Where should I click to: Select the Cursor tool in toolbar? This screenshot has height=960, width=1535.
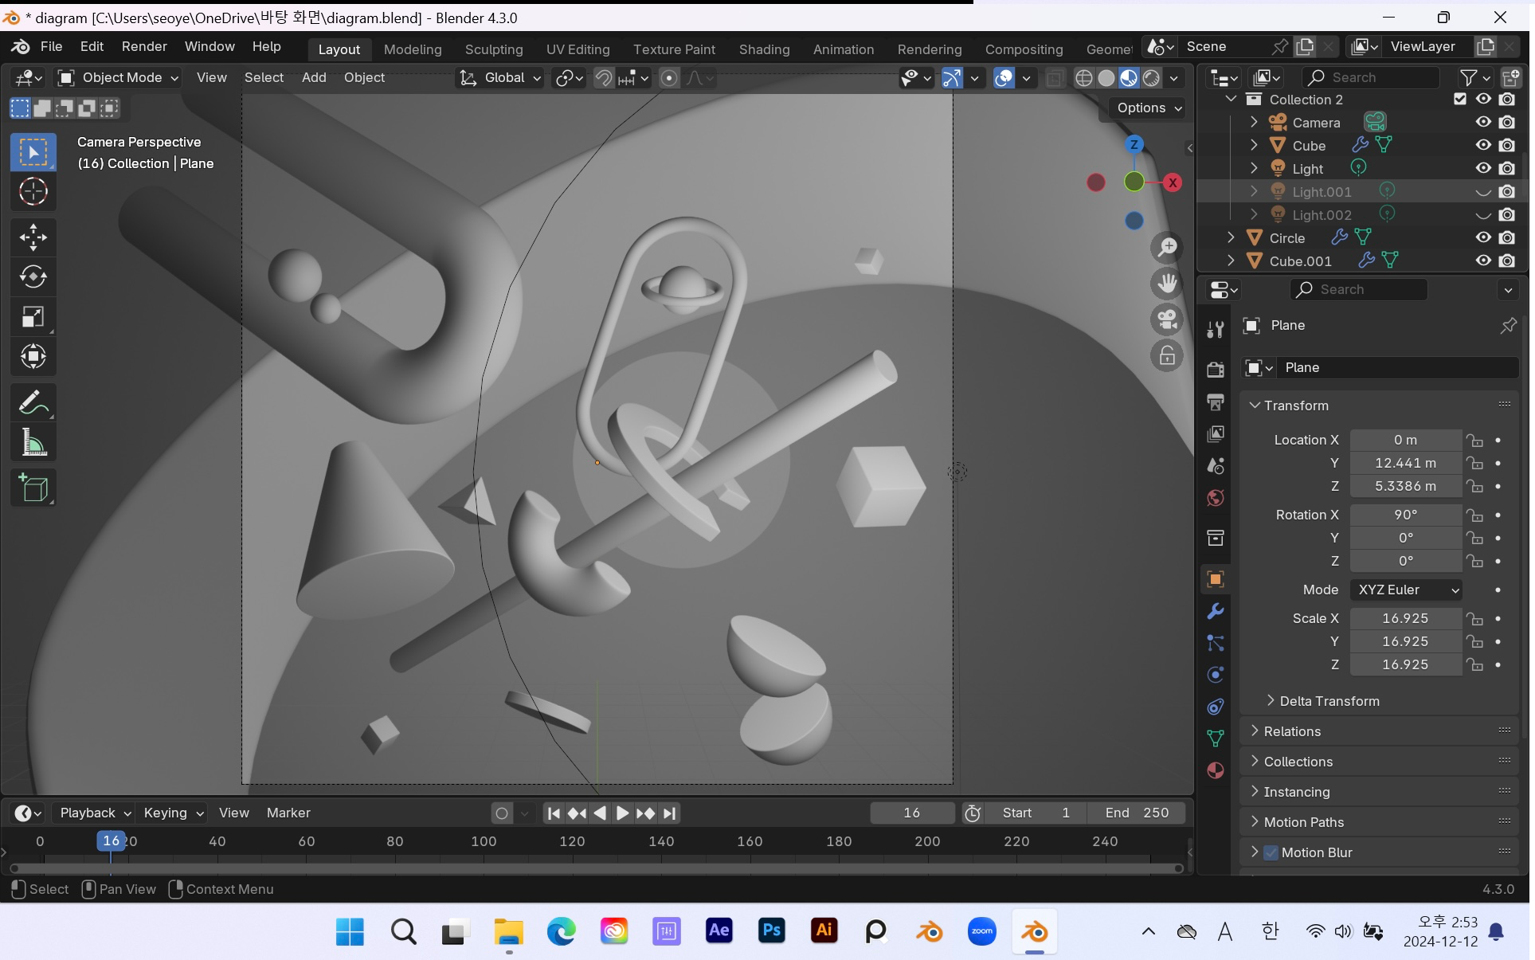(33, 192)
